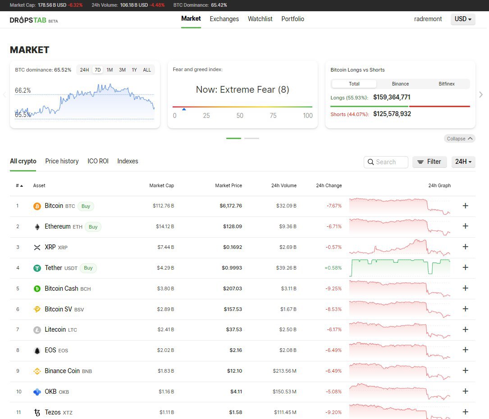Open radremont user account
The image size is (489, 419).
pyautogui.click(x=428, y=19)
